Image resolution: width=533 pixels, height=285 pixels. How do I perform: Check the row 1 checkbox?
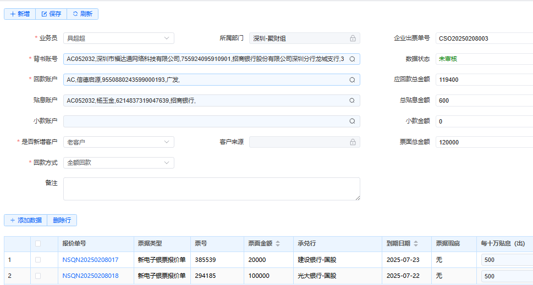38,260
